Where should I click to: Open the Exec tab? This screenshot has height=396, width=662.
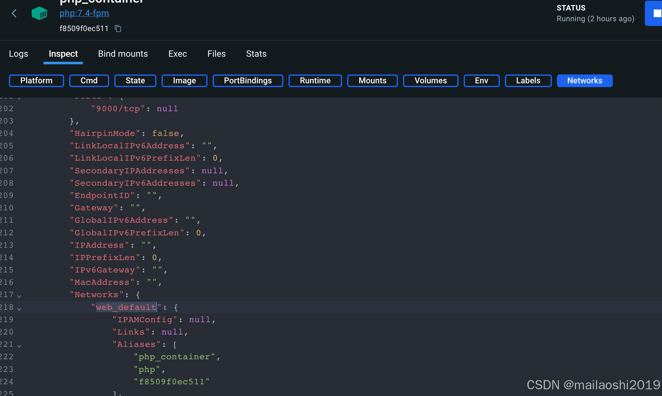tap(177, 54)
